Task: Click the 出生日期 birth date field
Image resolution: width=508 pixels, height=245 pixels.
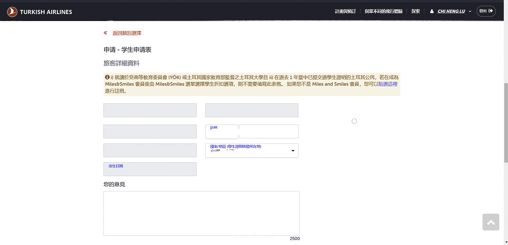Action: [150, 169]
